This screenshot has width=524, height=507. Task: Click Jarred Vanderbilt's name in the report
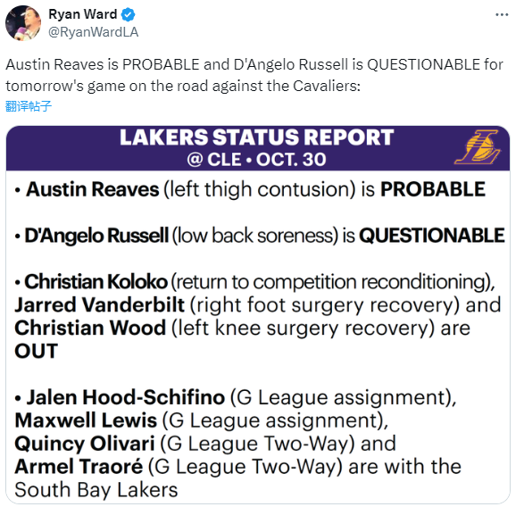point(100,305)
